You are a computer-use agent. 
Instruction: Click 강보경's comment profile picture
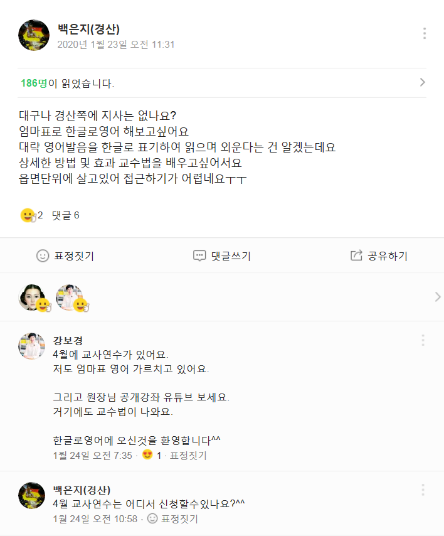pos(31,346)
